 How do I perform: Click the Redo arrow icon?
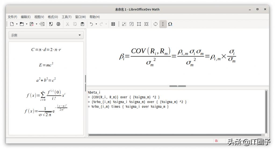click(101, 24)
